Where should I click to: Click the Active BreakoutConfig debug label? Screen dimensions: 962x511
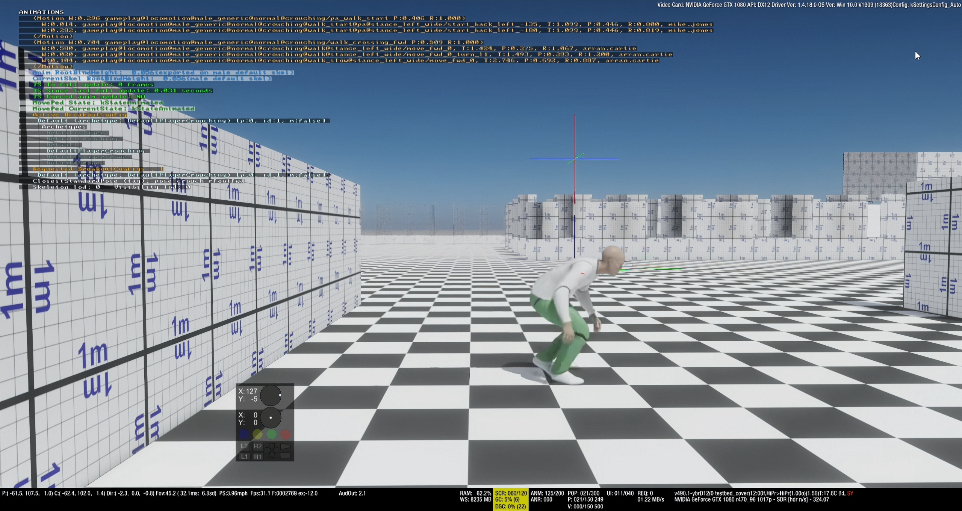click(80, 115)
